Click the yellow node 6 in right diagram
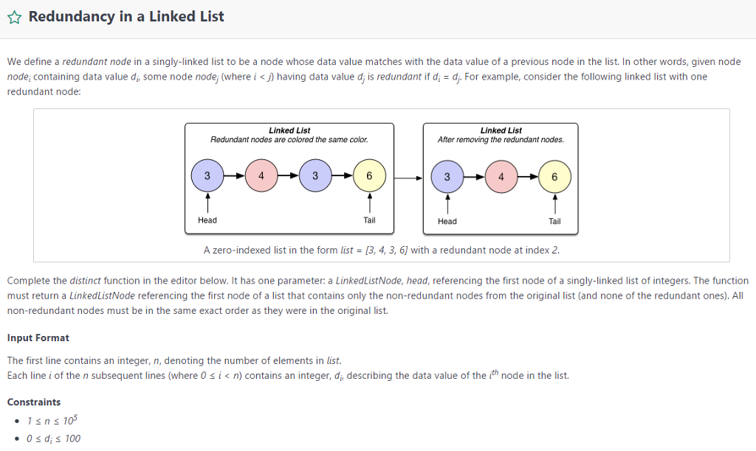The height and width of the screenshot is (451, 756). point(554,175)
